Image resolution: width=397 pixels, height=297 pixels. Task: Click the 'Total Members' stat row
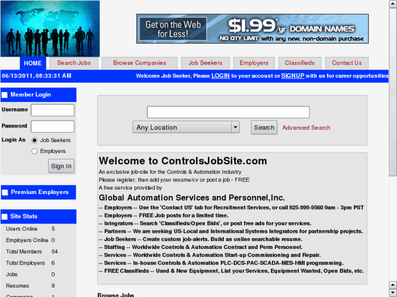pos(32,252)
